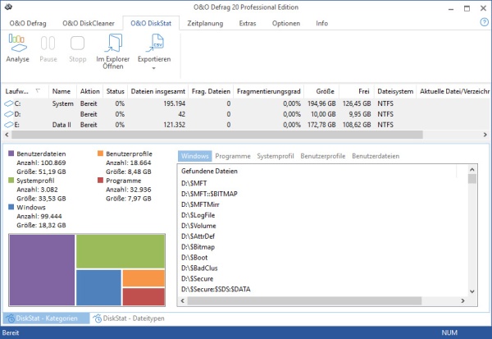
Task: Click the Exportieren CSV icon
Action: (155, 43)
